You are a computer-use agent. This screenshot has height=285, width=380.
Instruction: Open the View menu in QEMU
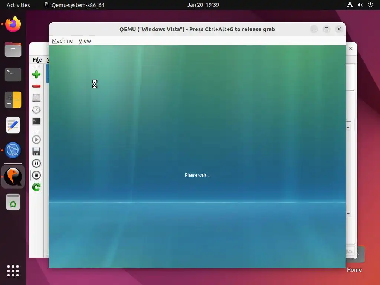click(x=85, y=41)
